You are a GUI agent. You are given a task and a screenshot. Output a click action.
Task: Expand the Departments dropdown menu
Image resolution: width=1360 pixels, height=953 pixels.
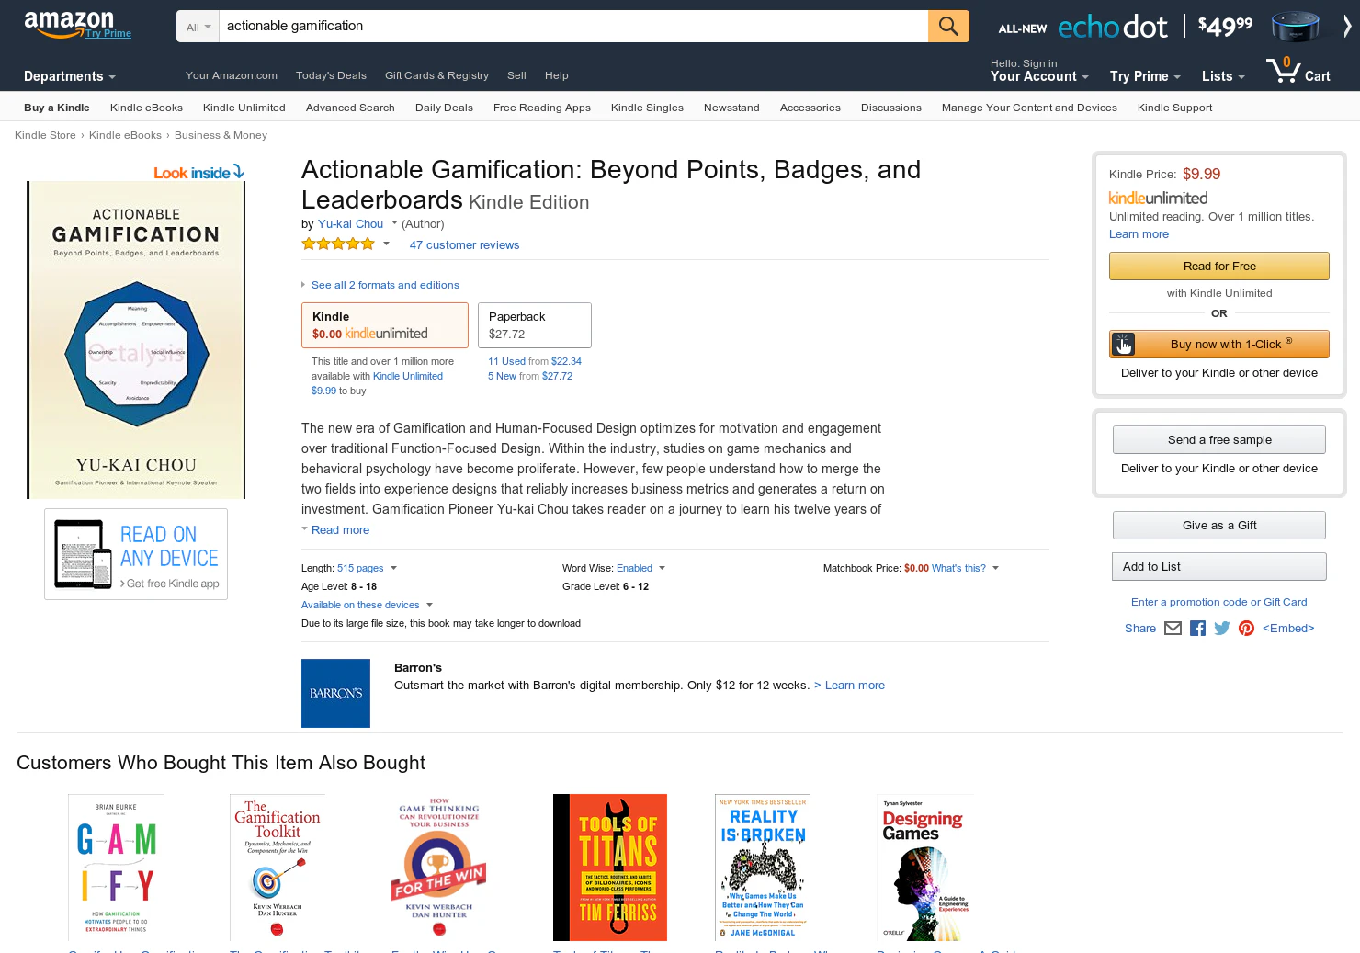pos(70,76)
